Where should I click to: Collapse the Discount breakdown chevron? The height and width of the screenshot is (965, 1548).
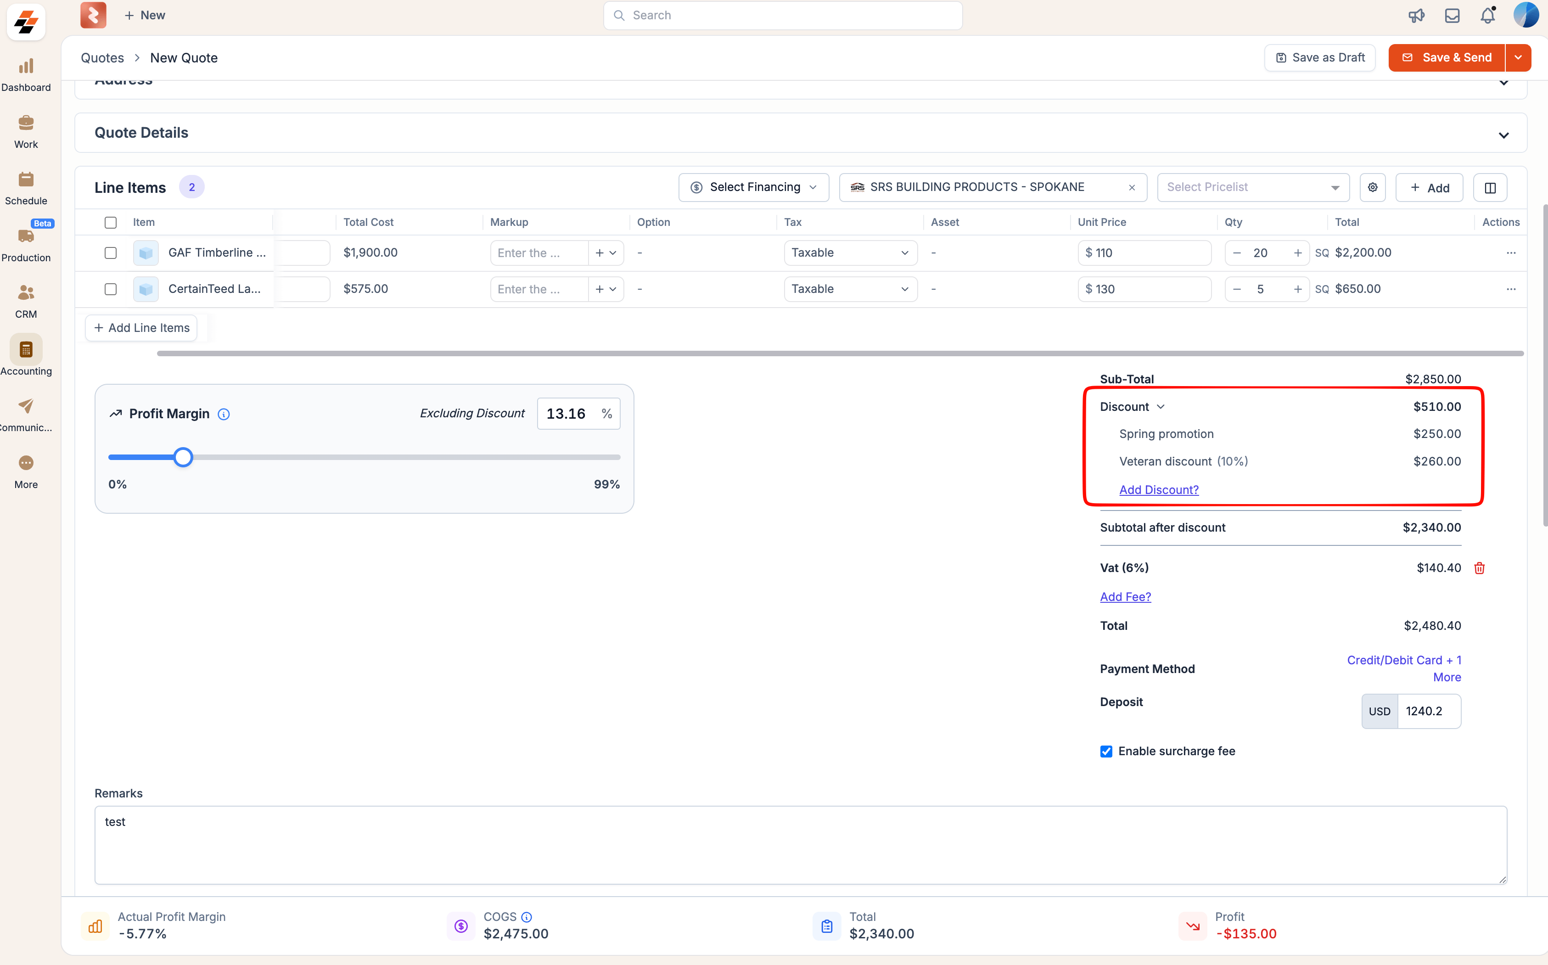[x=1161, y=407]
